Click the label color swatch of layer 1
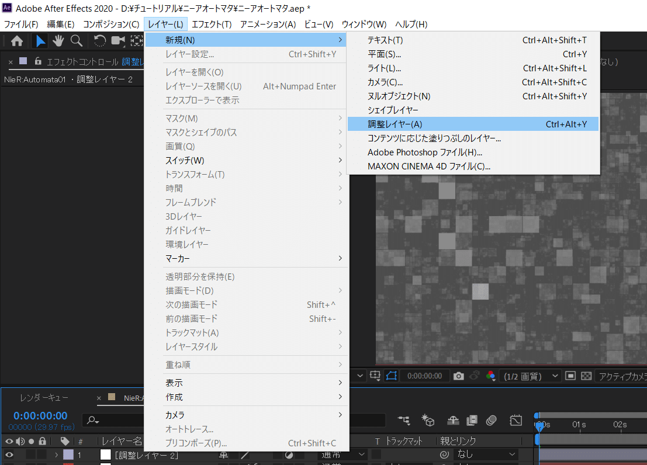 click(68, 454)
